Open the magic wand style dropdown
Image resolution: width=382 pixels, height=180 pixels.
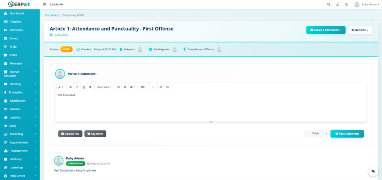point(61,87)
